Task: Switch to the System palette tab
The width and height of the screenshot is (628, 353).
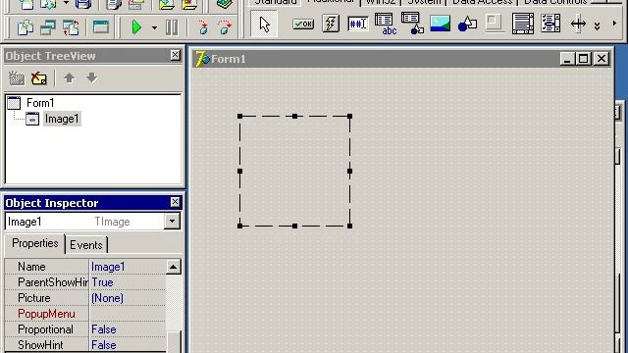Action: [x=424, y=2]
